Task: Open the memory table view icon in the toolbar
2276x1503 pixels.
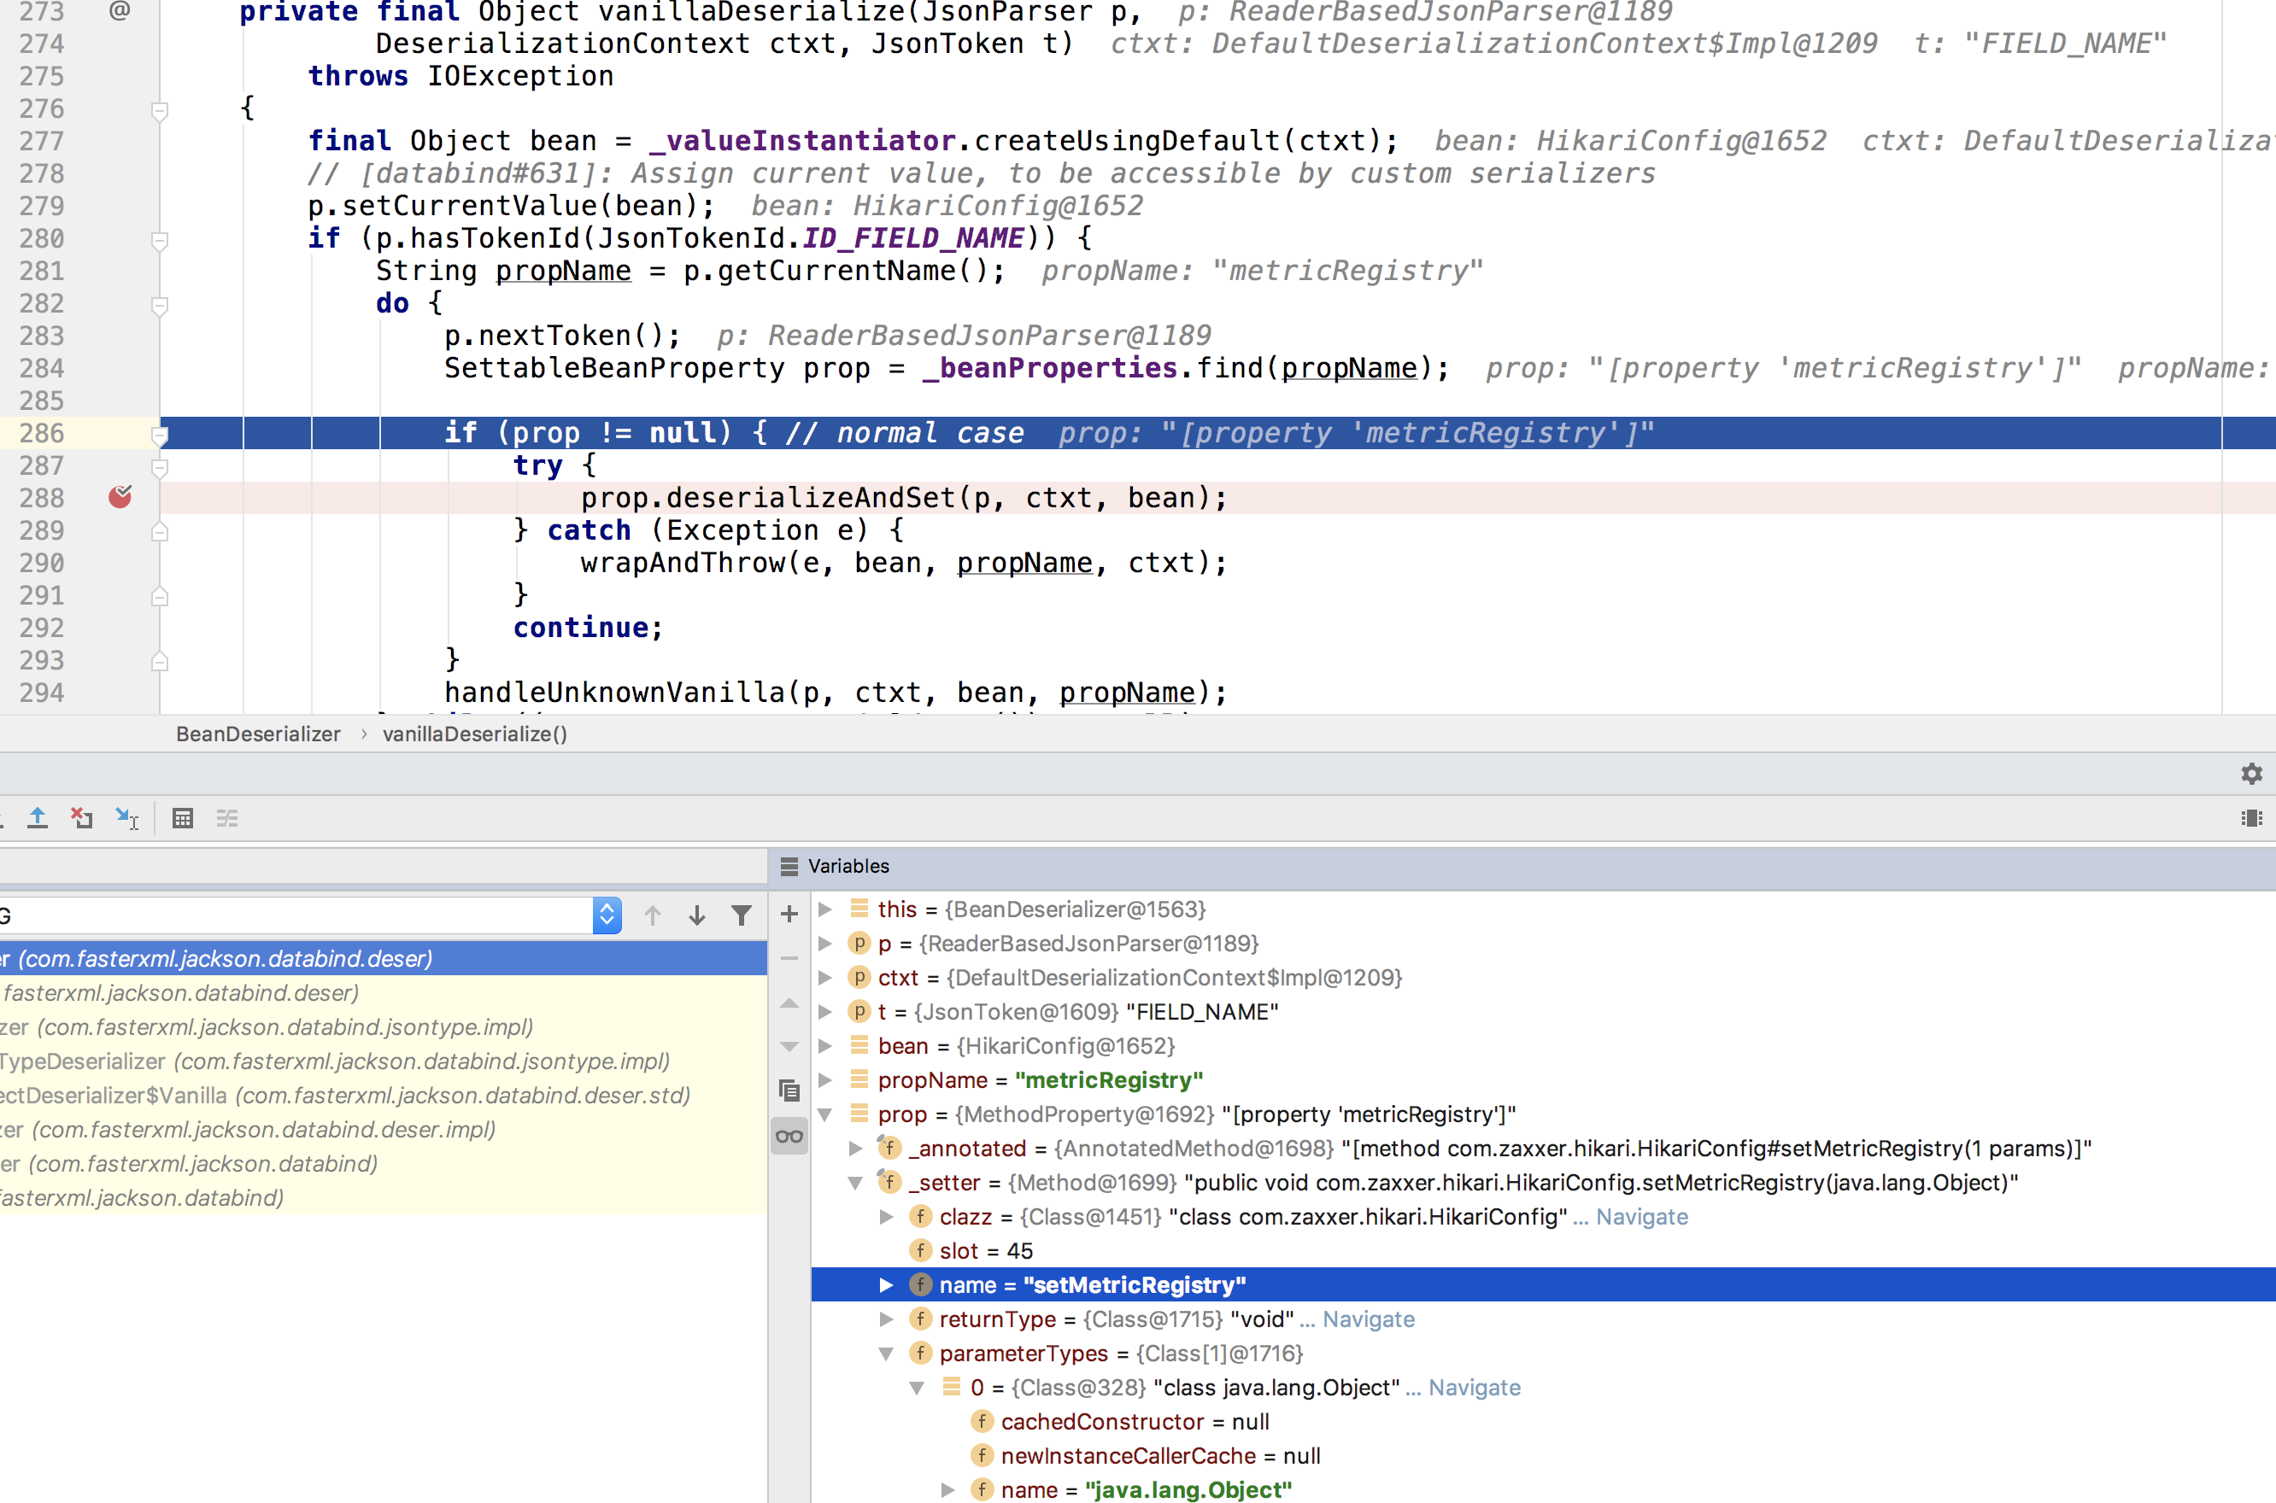Action: tap(182, 817)
